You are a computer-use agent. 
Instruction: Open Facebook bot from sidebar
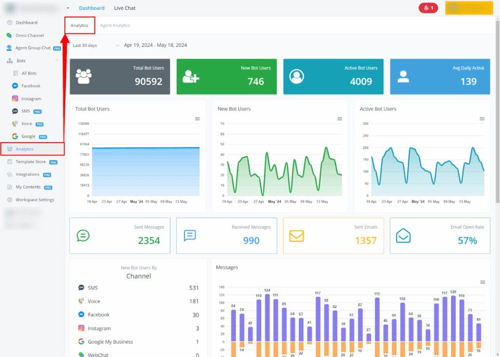(x=30, y=86)
